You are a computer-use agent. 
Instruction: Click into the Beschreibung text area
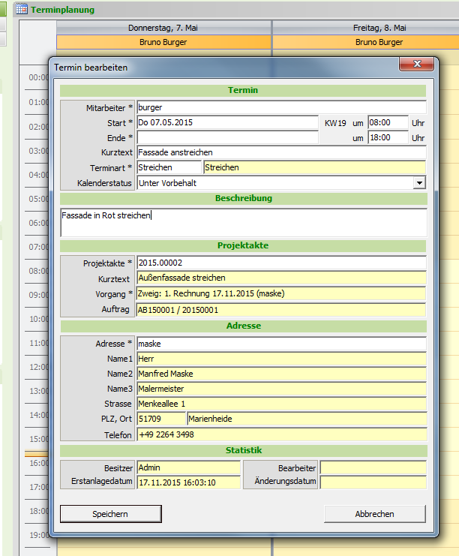pos(244,223)
